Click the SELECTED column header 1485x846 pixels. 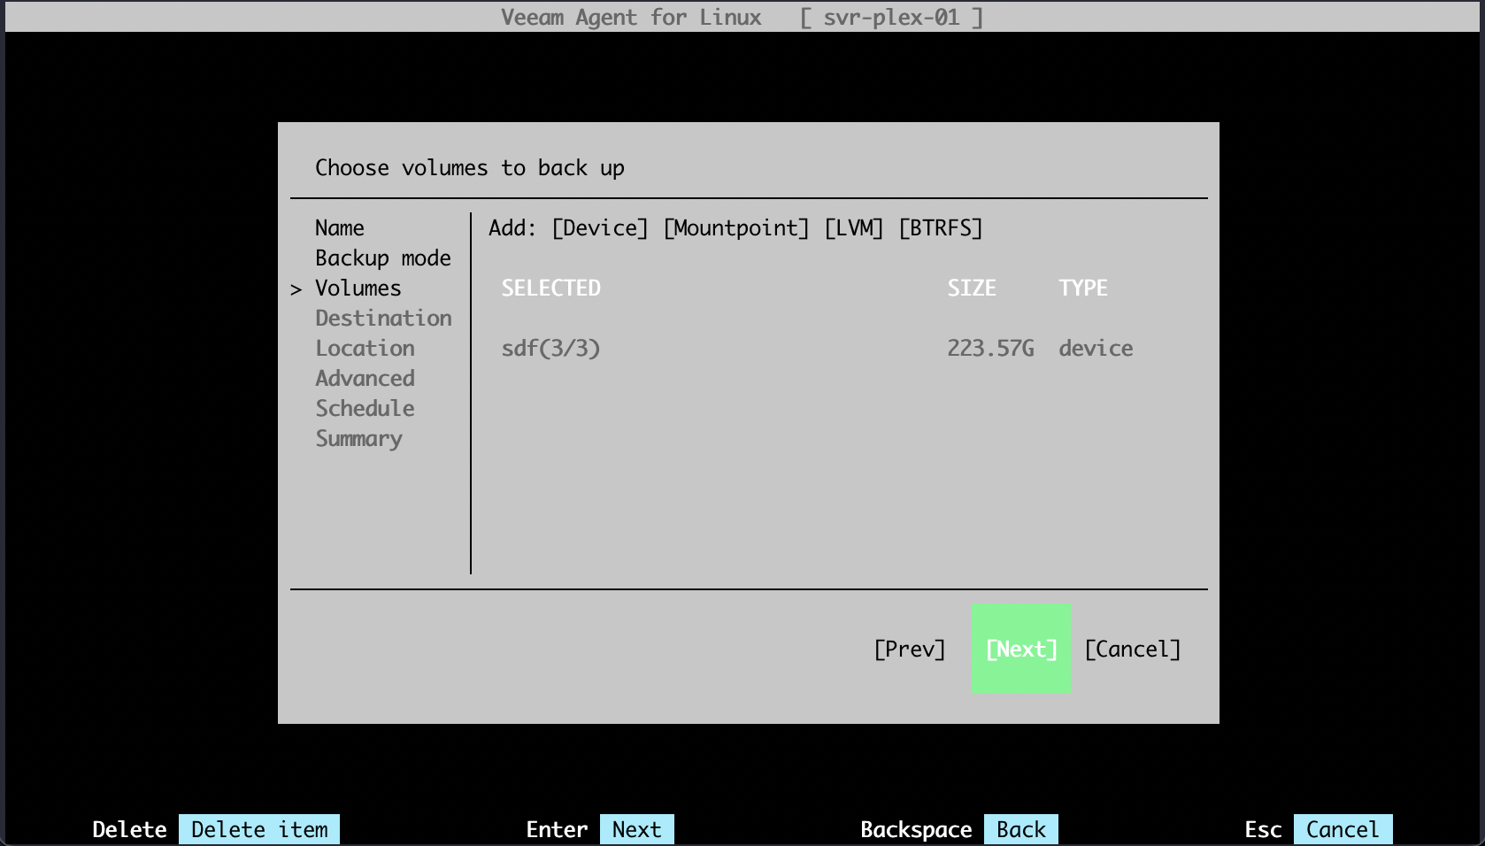point(550,288)
